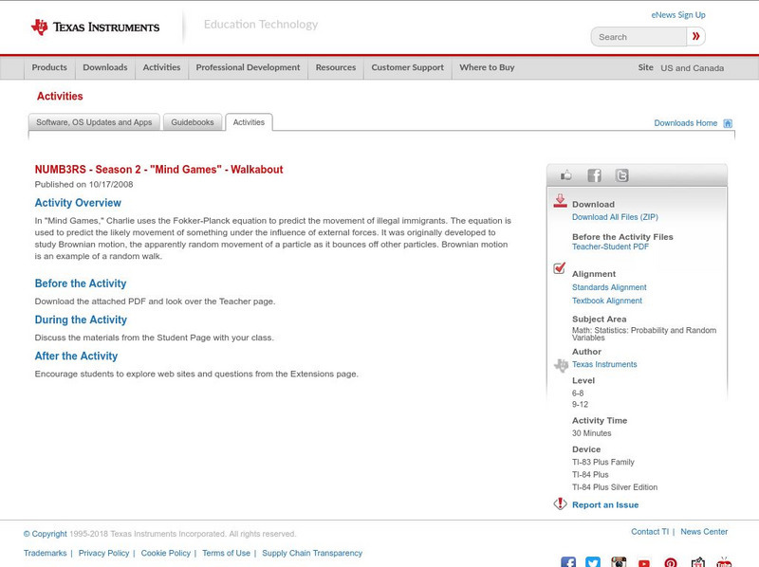The image size is (759, 567).
Task: Open the footer Twitter icon
Action: coord(593,562)
